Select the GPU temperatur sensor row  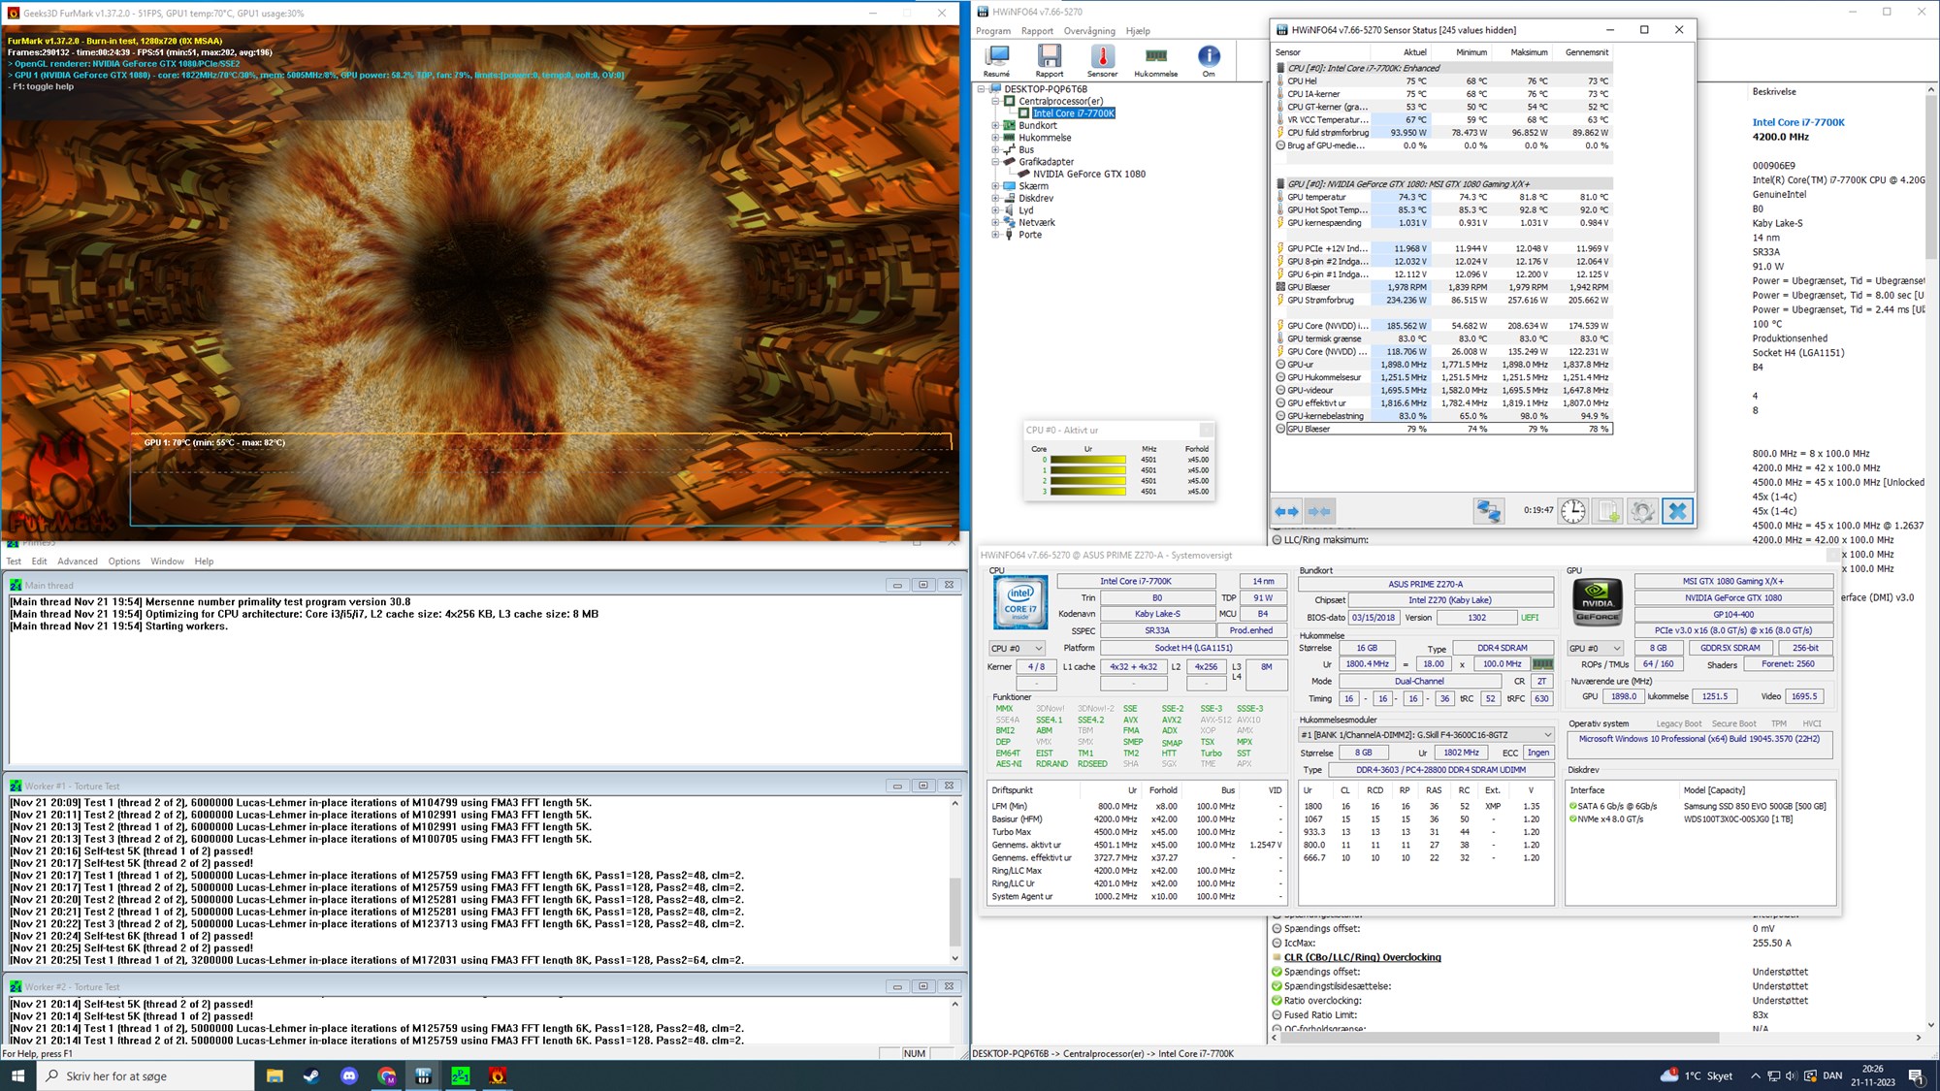[1443, 197]
